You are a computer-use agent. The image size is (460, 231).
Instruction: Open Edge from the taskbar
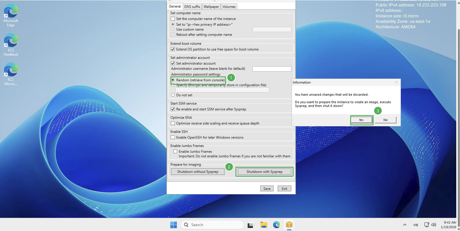(x=276, y=225)
